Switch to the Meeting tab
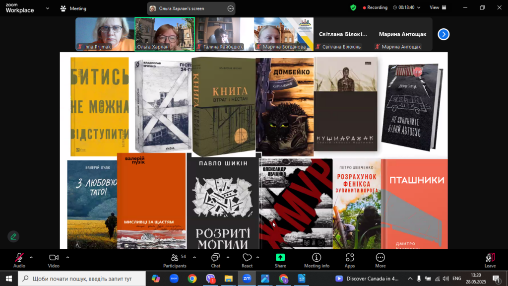Image resolution: width=508 pixels, height=286 pixels. [x=73, y=8]
